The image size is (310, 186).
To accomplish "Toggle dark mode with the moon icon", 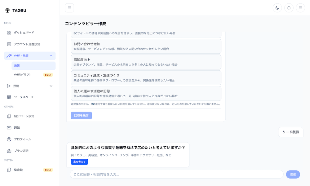I will tap(277, 8).
